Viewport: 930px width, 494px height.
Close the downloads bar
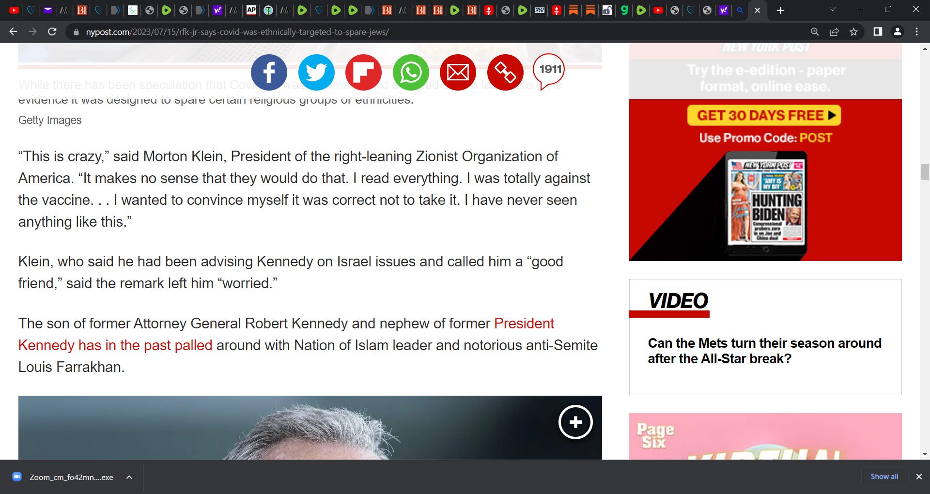click(919, 477)
